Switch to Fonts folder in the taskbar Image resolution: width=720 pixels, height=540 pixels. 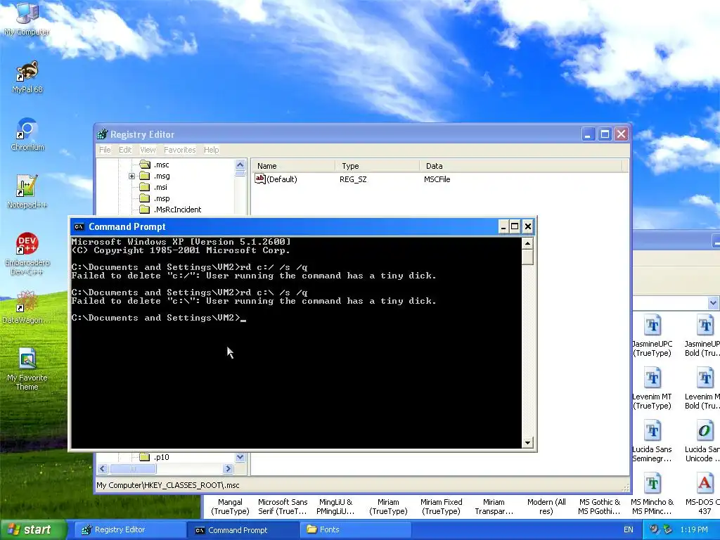[356, 530]
